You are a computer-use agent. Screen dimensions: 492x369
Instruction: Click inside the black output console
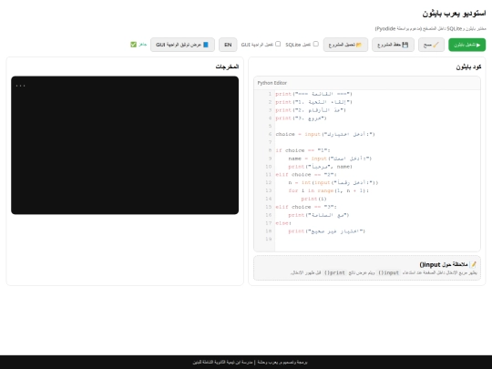pos(125,145)
